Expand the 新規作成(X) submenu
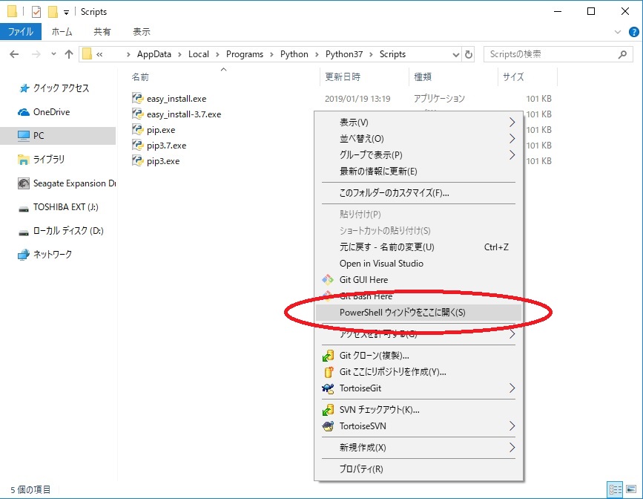Screen dimensions: 643x499 512,447
